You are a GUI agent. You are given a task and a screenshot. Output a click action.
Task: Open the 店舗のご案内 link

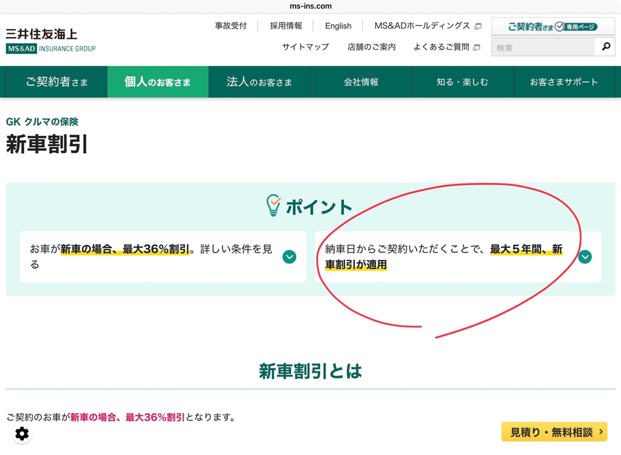coord(372,47)
